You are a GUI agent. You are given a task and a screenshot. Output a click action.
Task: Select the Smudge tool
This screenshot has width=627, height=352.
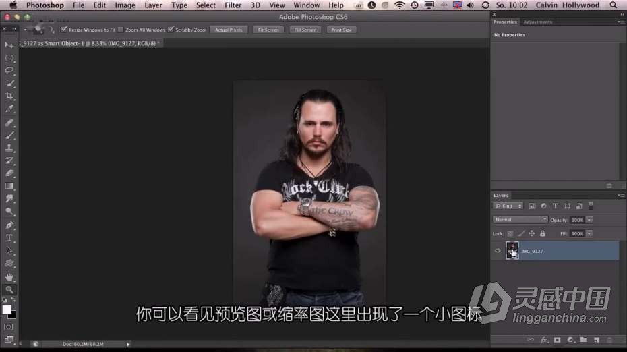(x=9, y=199)
